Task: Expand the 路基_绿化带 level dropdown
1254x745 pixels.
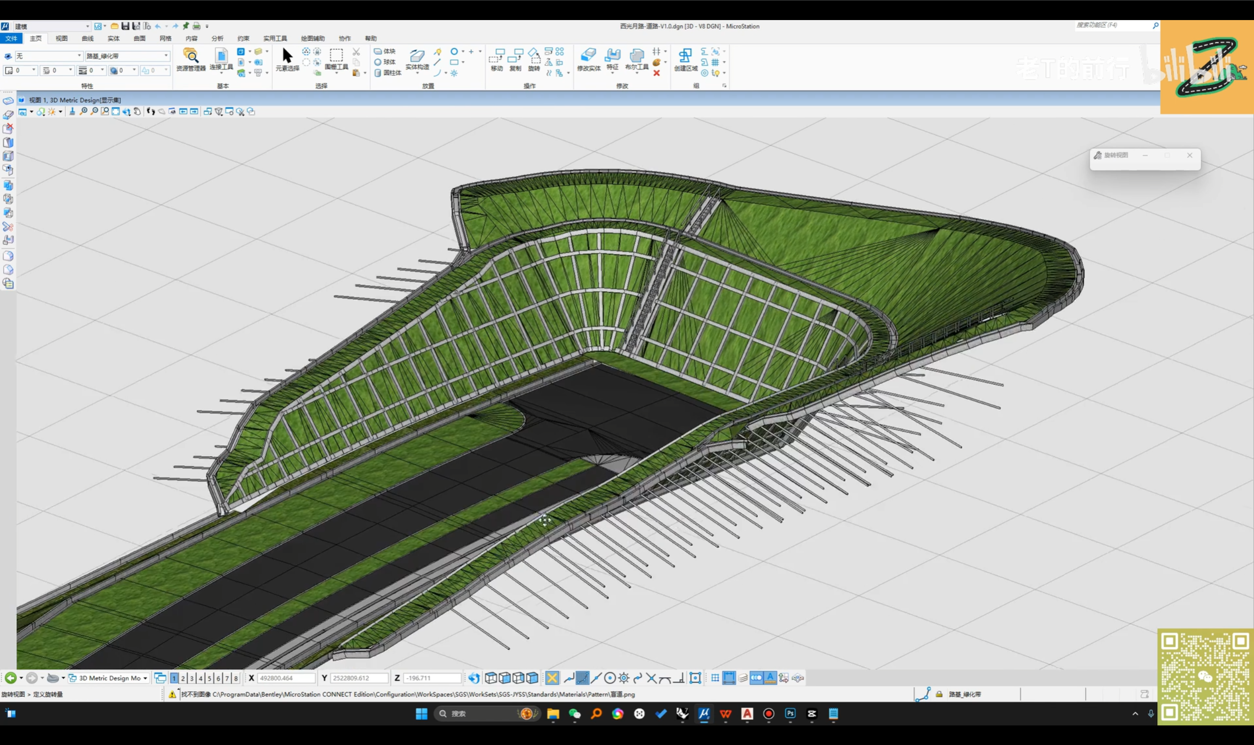Action: [x=166, y=56]
